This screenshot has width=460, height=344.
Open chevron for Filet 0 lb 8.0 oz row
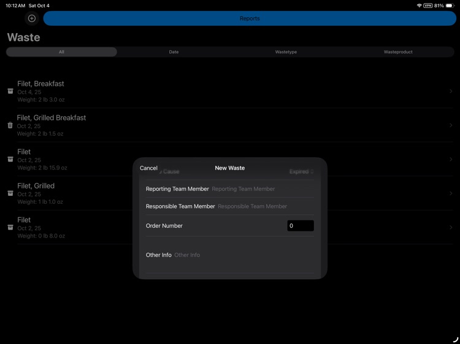pyautogui.click(x=451, y=227)
